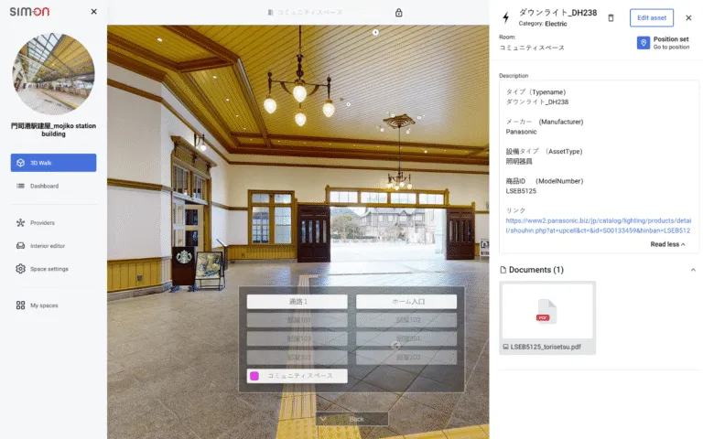Open Space settings
This screenshot has width=703, height=439.
(x=49, y=269)
